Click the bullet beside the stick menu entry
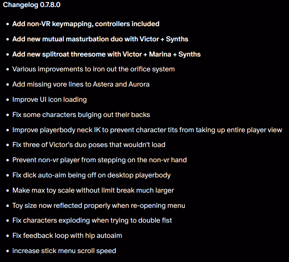Viewport: 289px width, 262px height. (x=7, y=251)
